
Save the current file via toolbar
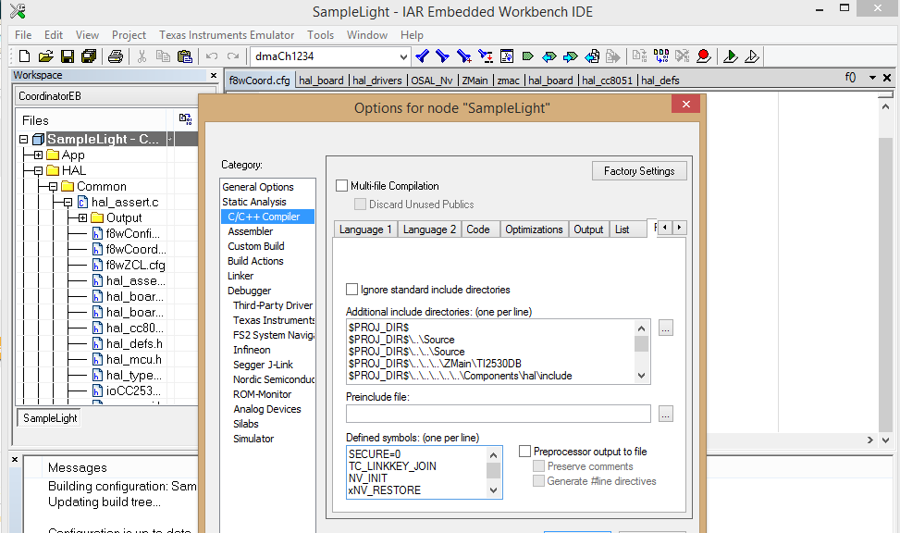(68, 56)
